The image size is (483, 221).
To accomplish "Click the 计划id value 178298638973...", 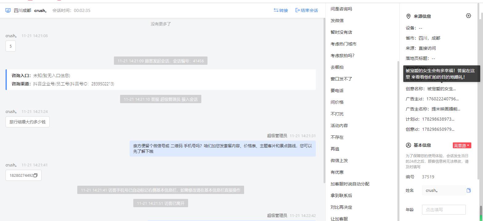I will [438, 119].
